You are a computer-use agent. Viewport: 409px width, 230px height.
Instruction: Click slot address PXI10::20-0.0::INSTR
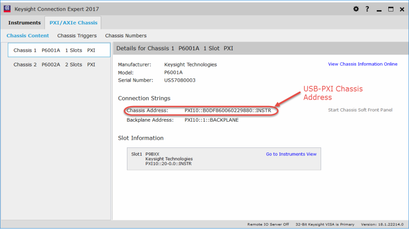168,164
